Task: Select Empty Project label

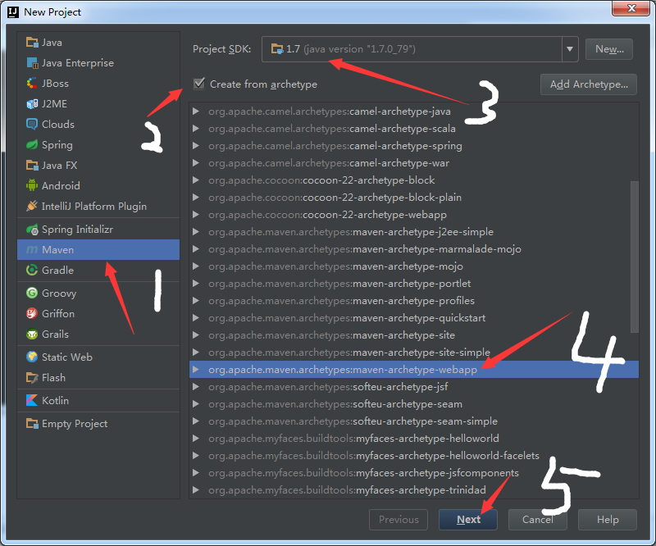Action: 75,424
